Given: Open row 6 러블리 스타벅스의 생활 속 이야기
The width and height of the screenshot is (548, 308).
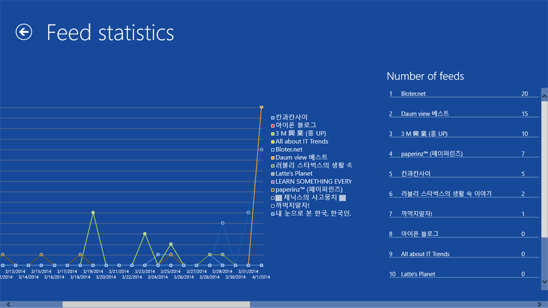Looking at the screenshot, I should pos(464,194).
